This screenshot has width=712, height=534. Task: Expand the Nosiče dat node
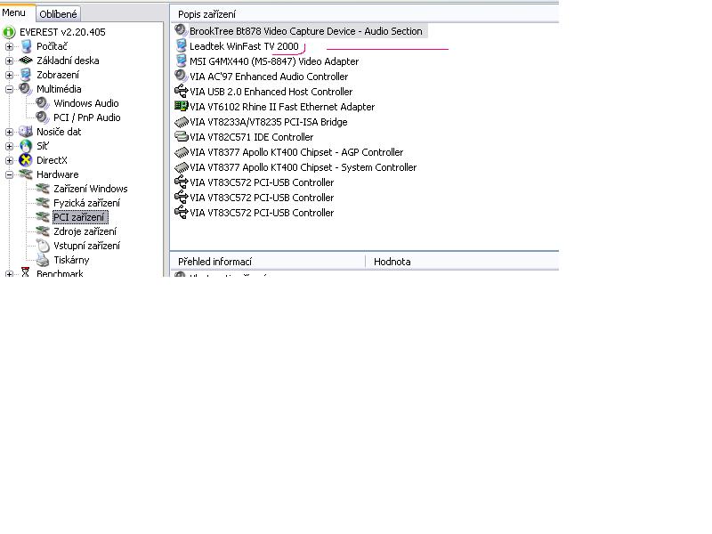click(x=9, y=132)
